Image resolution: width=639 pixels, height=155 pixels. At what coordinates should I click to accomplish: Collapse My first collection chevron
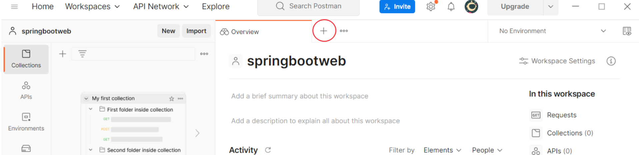pos(86,99)
